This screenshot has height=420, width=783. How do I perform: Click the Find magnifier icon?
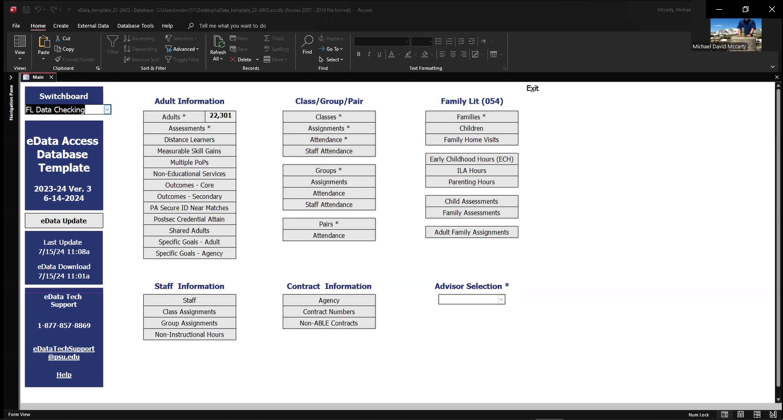click(308, 41)
